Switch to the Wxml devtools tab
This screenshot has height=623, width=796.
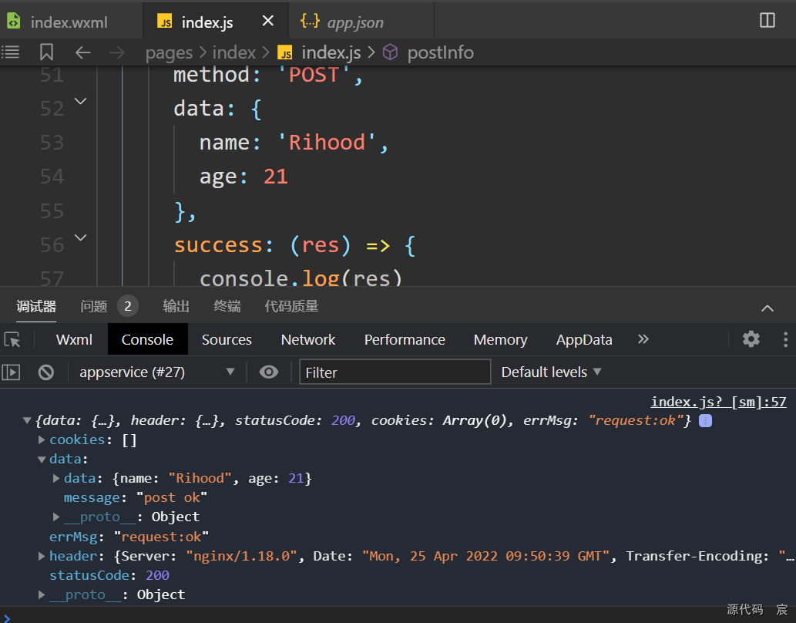(74, 339)
